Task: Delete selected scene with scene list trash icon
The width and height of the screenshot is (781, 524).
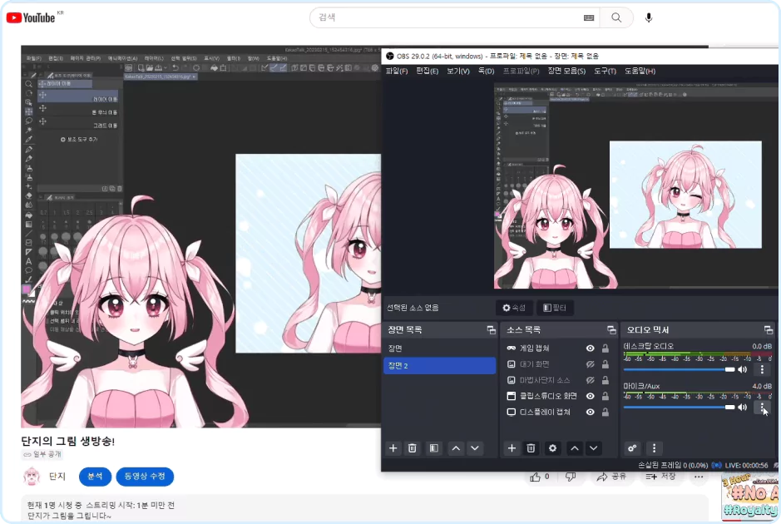Action: point(413,448)
